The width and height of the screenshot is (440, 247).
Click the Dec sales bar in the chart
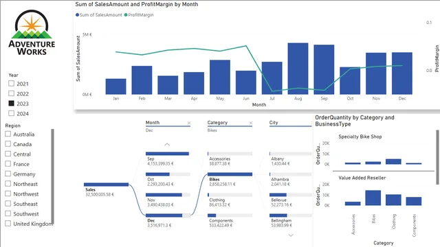tap(402, 73)
